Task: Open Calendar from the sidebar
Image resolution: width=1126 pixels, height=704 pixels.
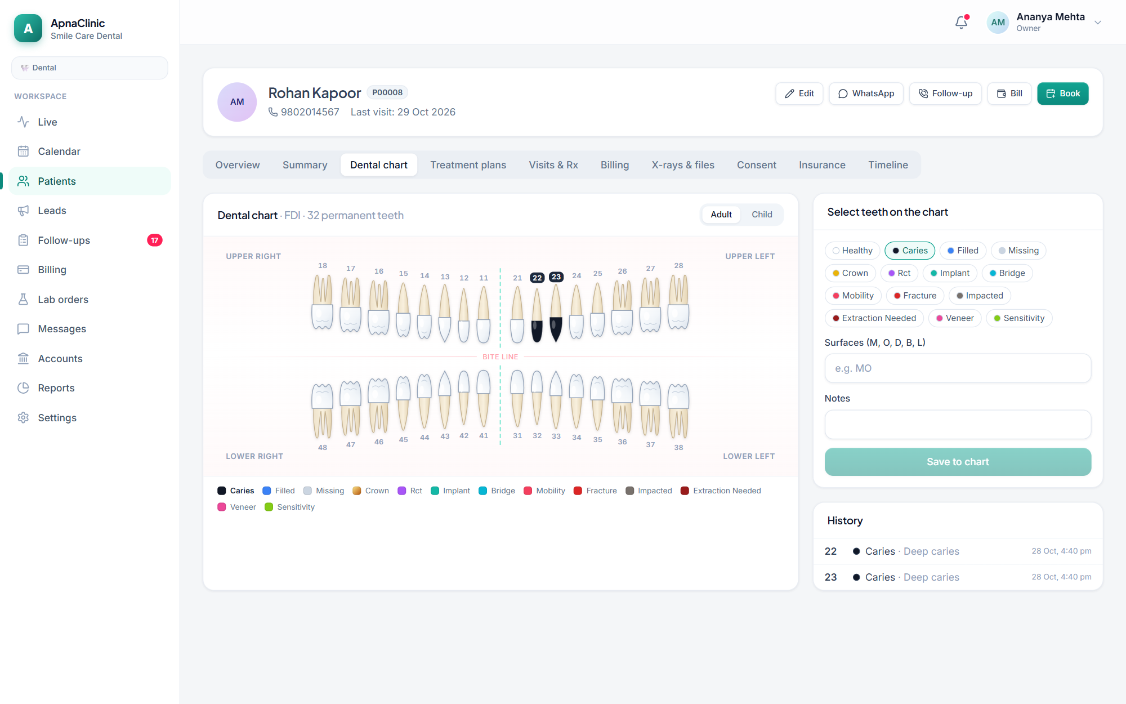Action: click(90, 152)
